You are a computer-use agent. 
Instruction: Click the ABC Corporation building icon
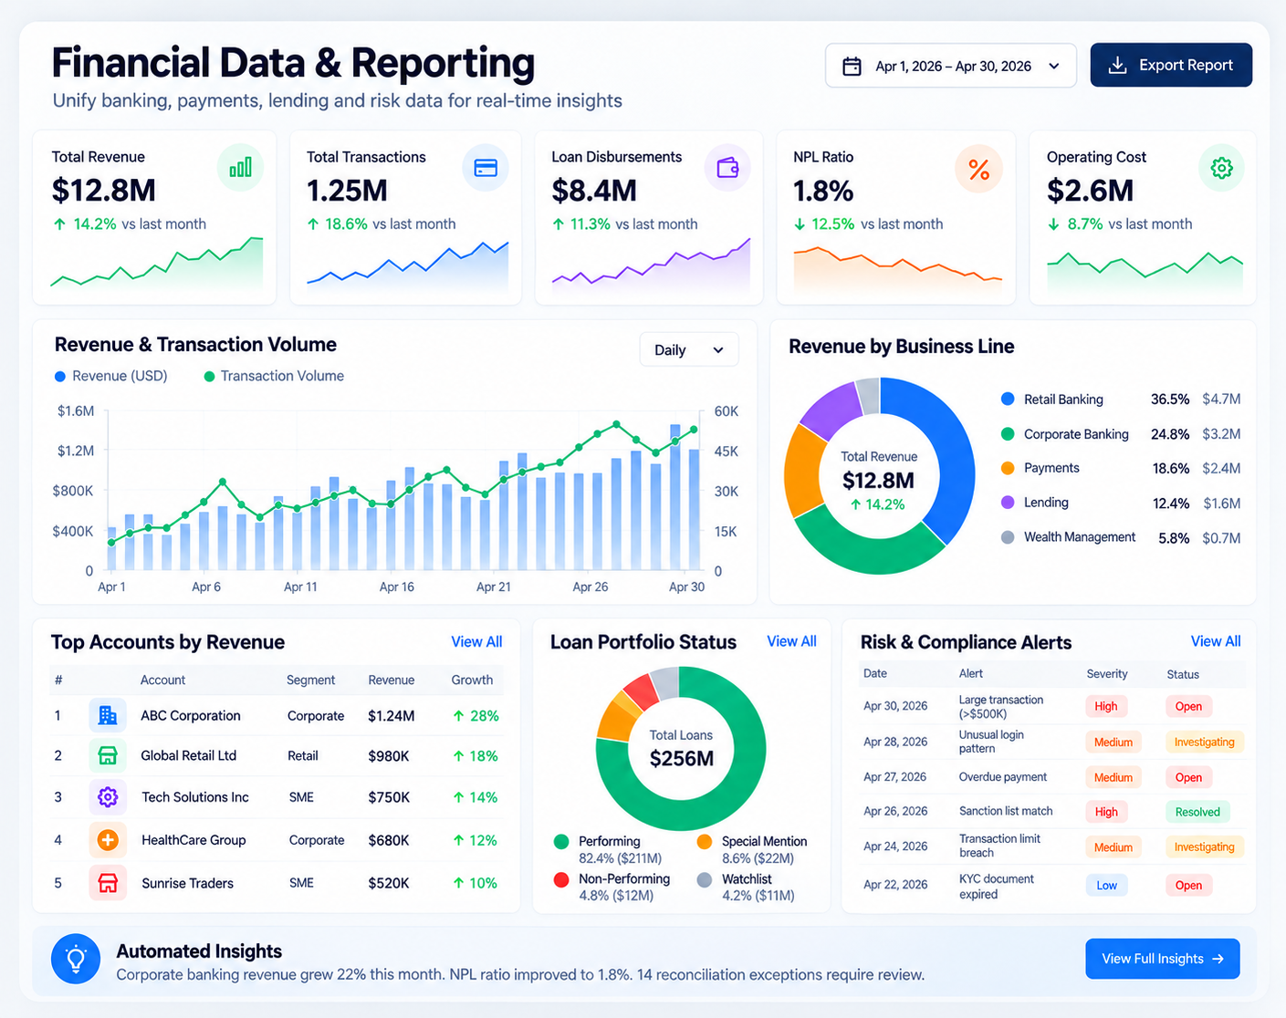[x=108, y=715]
